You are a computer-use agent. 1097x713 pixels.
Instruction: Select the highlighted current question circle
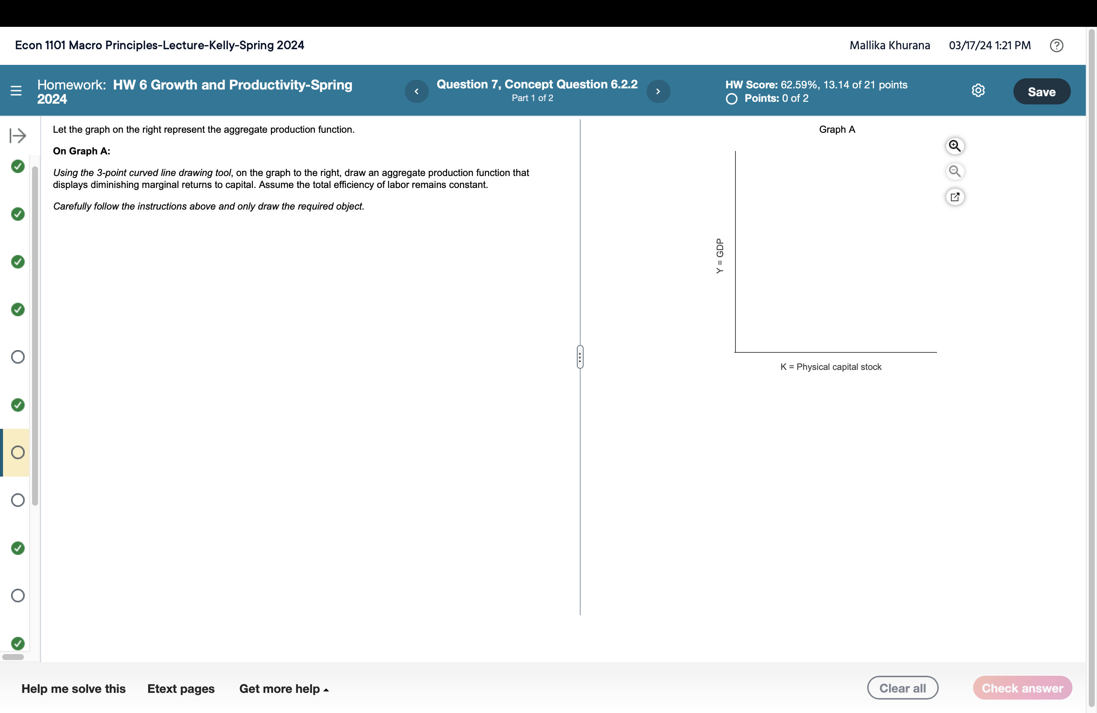pos(18,452)
